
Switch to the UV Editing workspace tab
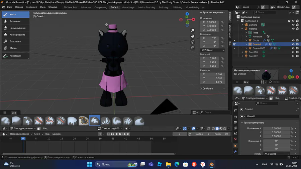[177, 7]
